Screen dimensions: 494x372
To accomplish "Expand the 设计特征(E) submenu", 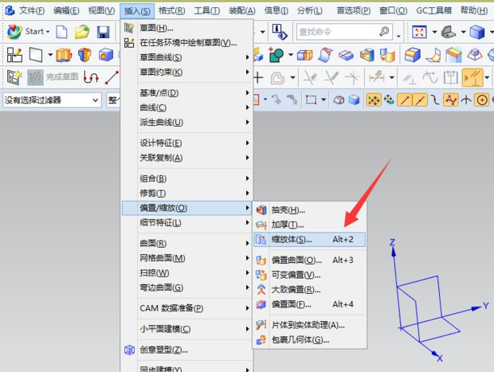I will pos(186,143).
